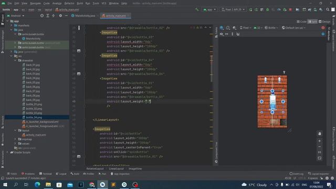Click the Select Opened File target icon

point(42,16)
